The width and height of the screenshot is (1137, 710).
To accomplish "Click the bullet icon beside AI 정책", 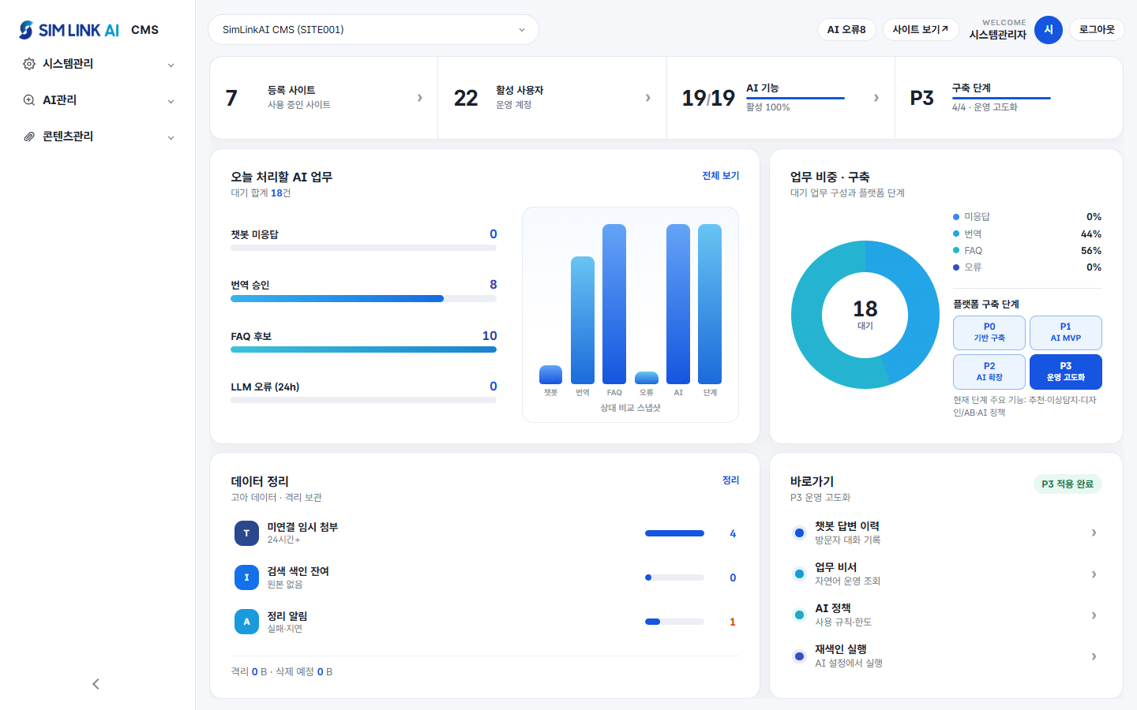I will [799, 615].
